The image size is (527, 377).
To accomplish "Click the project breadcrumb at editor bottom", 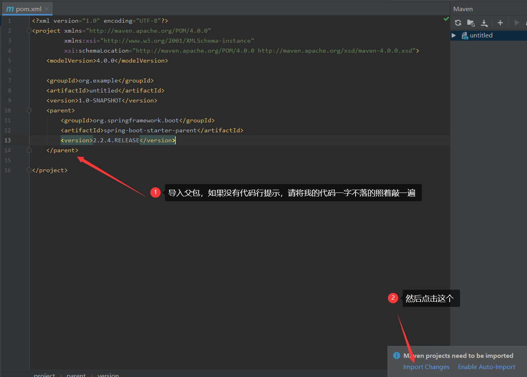I will pyautogui.click(x=44, y=375).
